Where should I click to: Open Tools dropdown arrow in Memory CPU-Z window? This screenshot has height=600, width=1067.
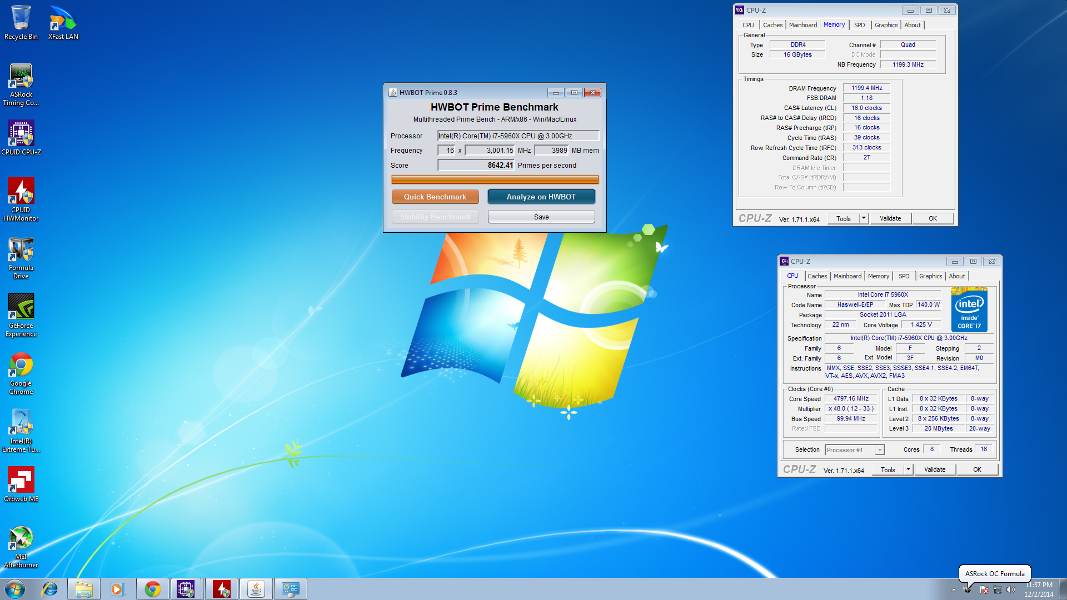click(x=864, y=218)
